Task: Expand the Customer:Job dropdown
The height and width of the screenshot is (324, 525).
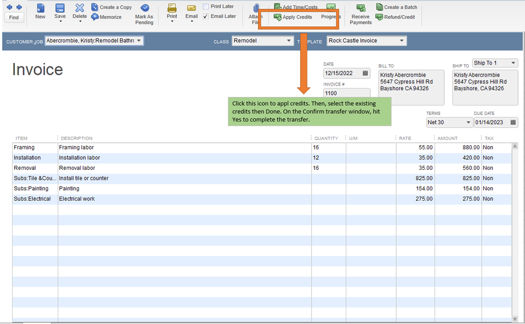Action: [139, 40]
